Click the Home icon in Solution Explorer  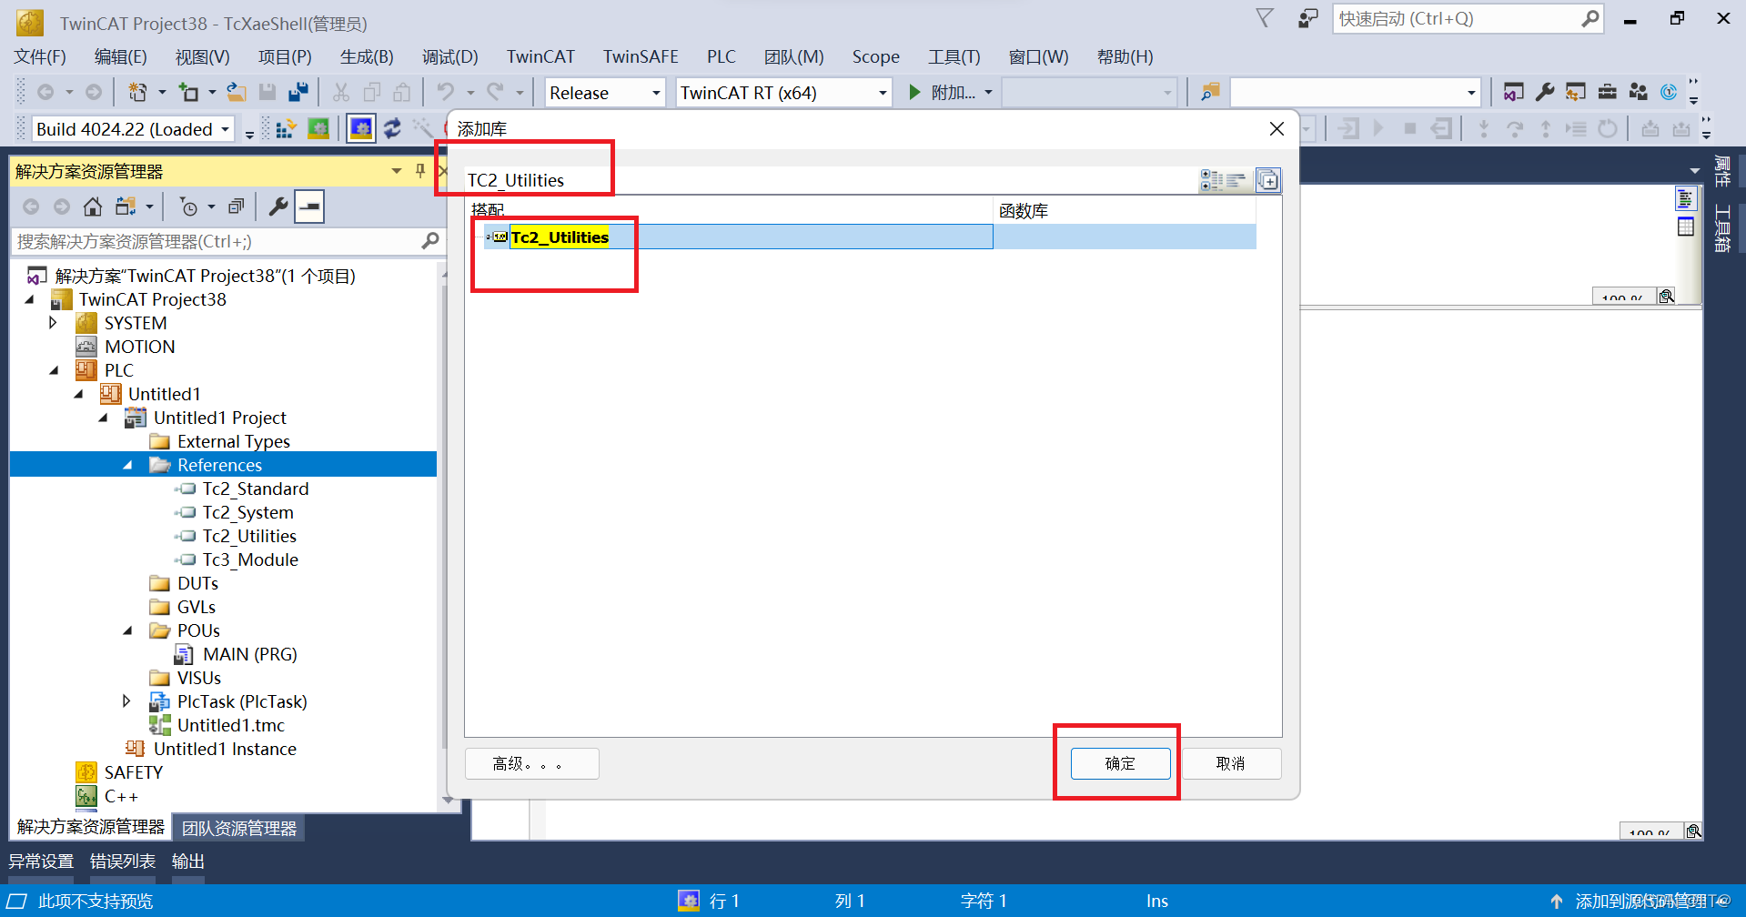(93, 207)
